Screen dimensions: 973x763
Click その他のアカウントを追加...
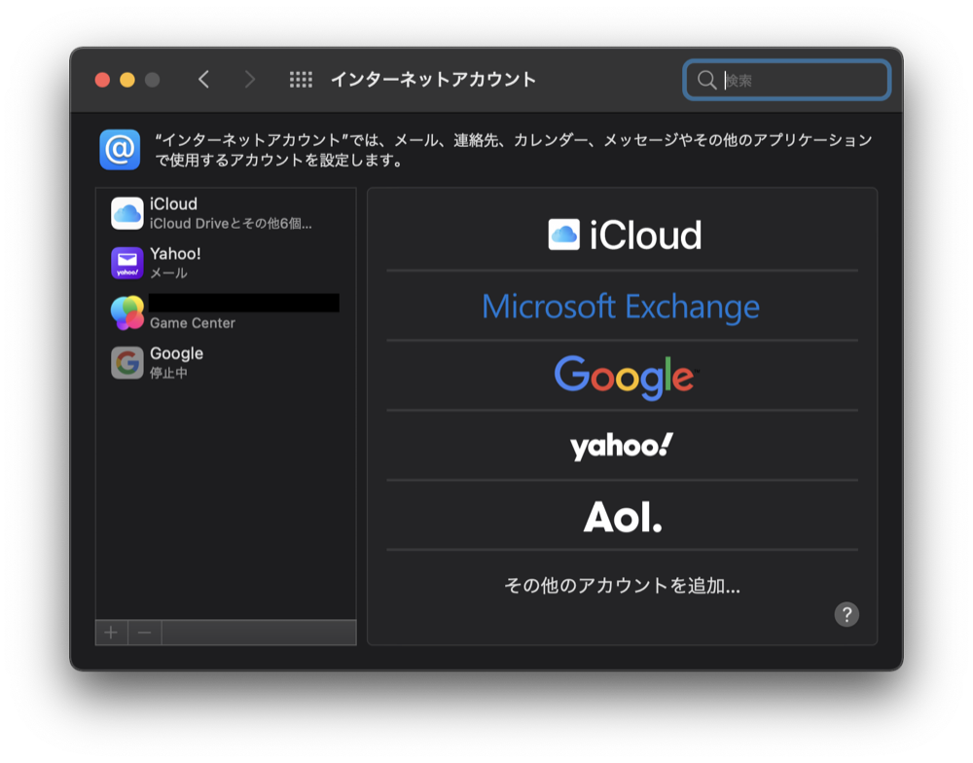(x=623, y=585)
